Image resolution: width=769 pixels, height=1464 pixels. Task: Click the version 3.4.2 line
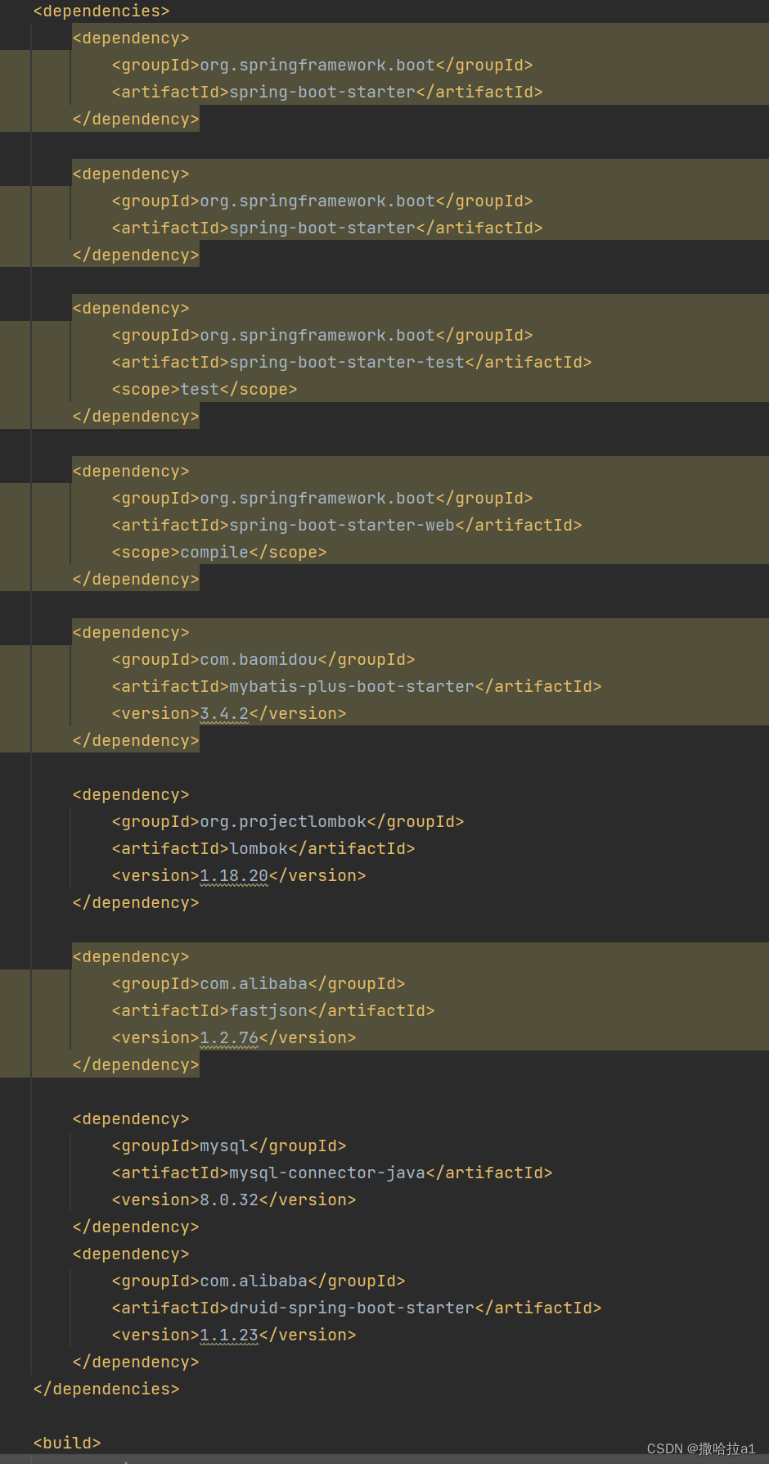[229, 714]
